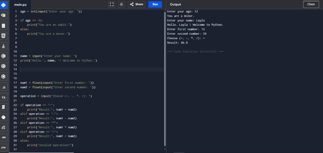Clear the output console
This screenshot has width=323, height=153.
click(x=311, y=4)
